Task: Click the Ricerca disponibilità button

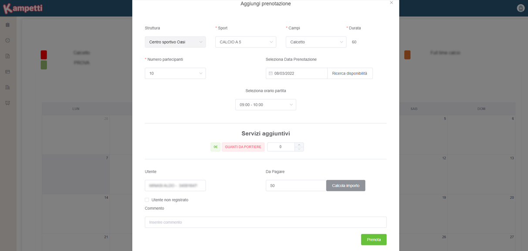Action: coord(350,73)
